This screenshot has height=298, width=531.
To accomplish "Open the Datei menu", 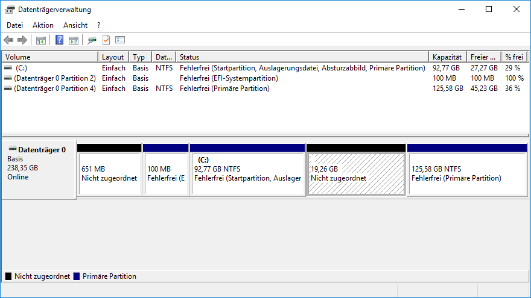I will [15, 25].
